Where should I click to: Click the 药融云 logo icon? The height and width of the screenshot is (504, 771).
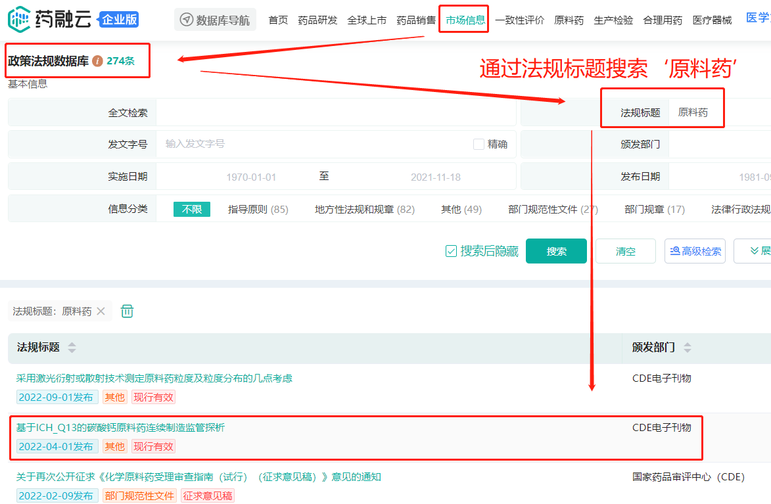(x=18, y=20)
